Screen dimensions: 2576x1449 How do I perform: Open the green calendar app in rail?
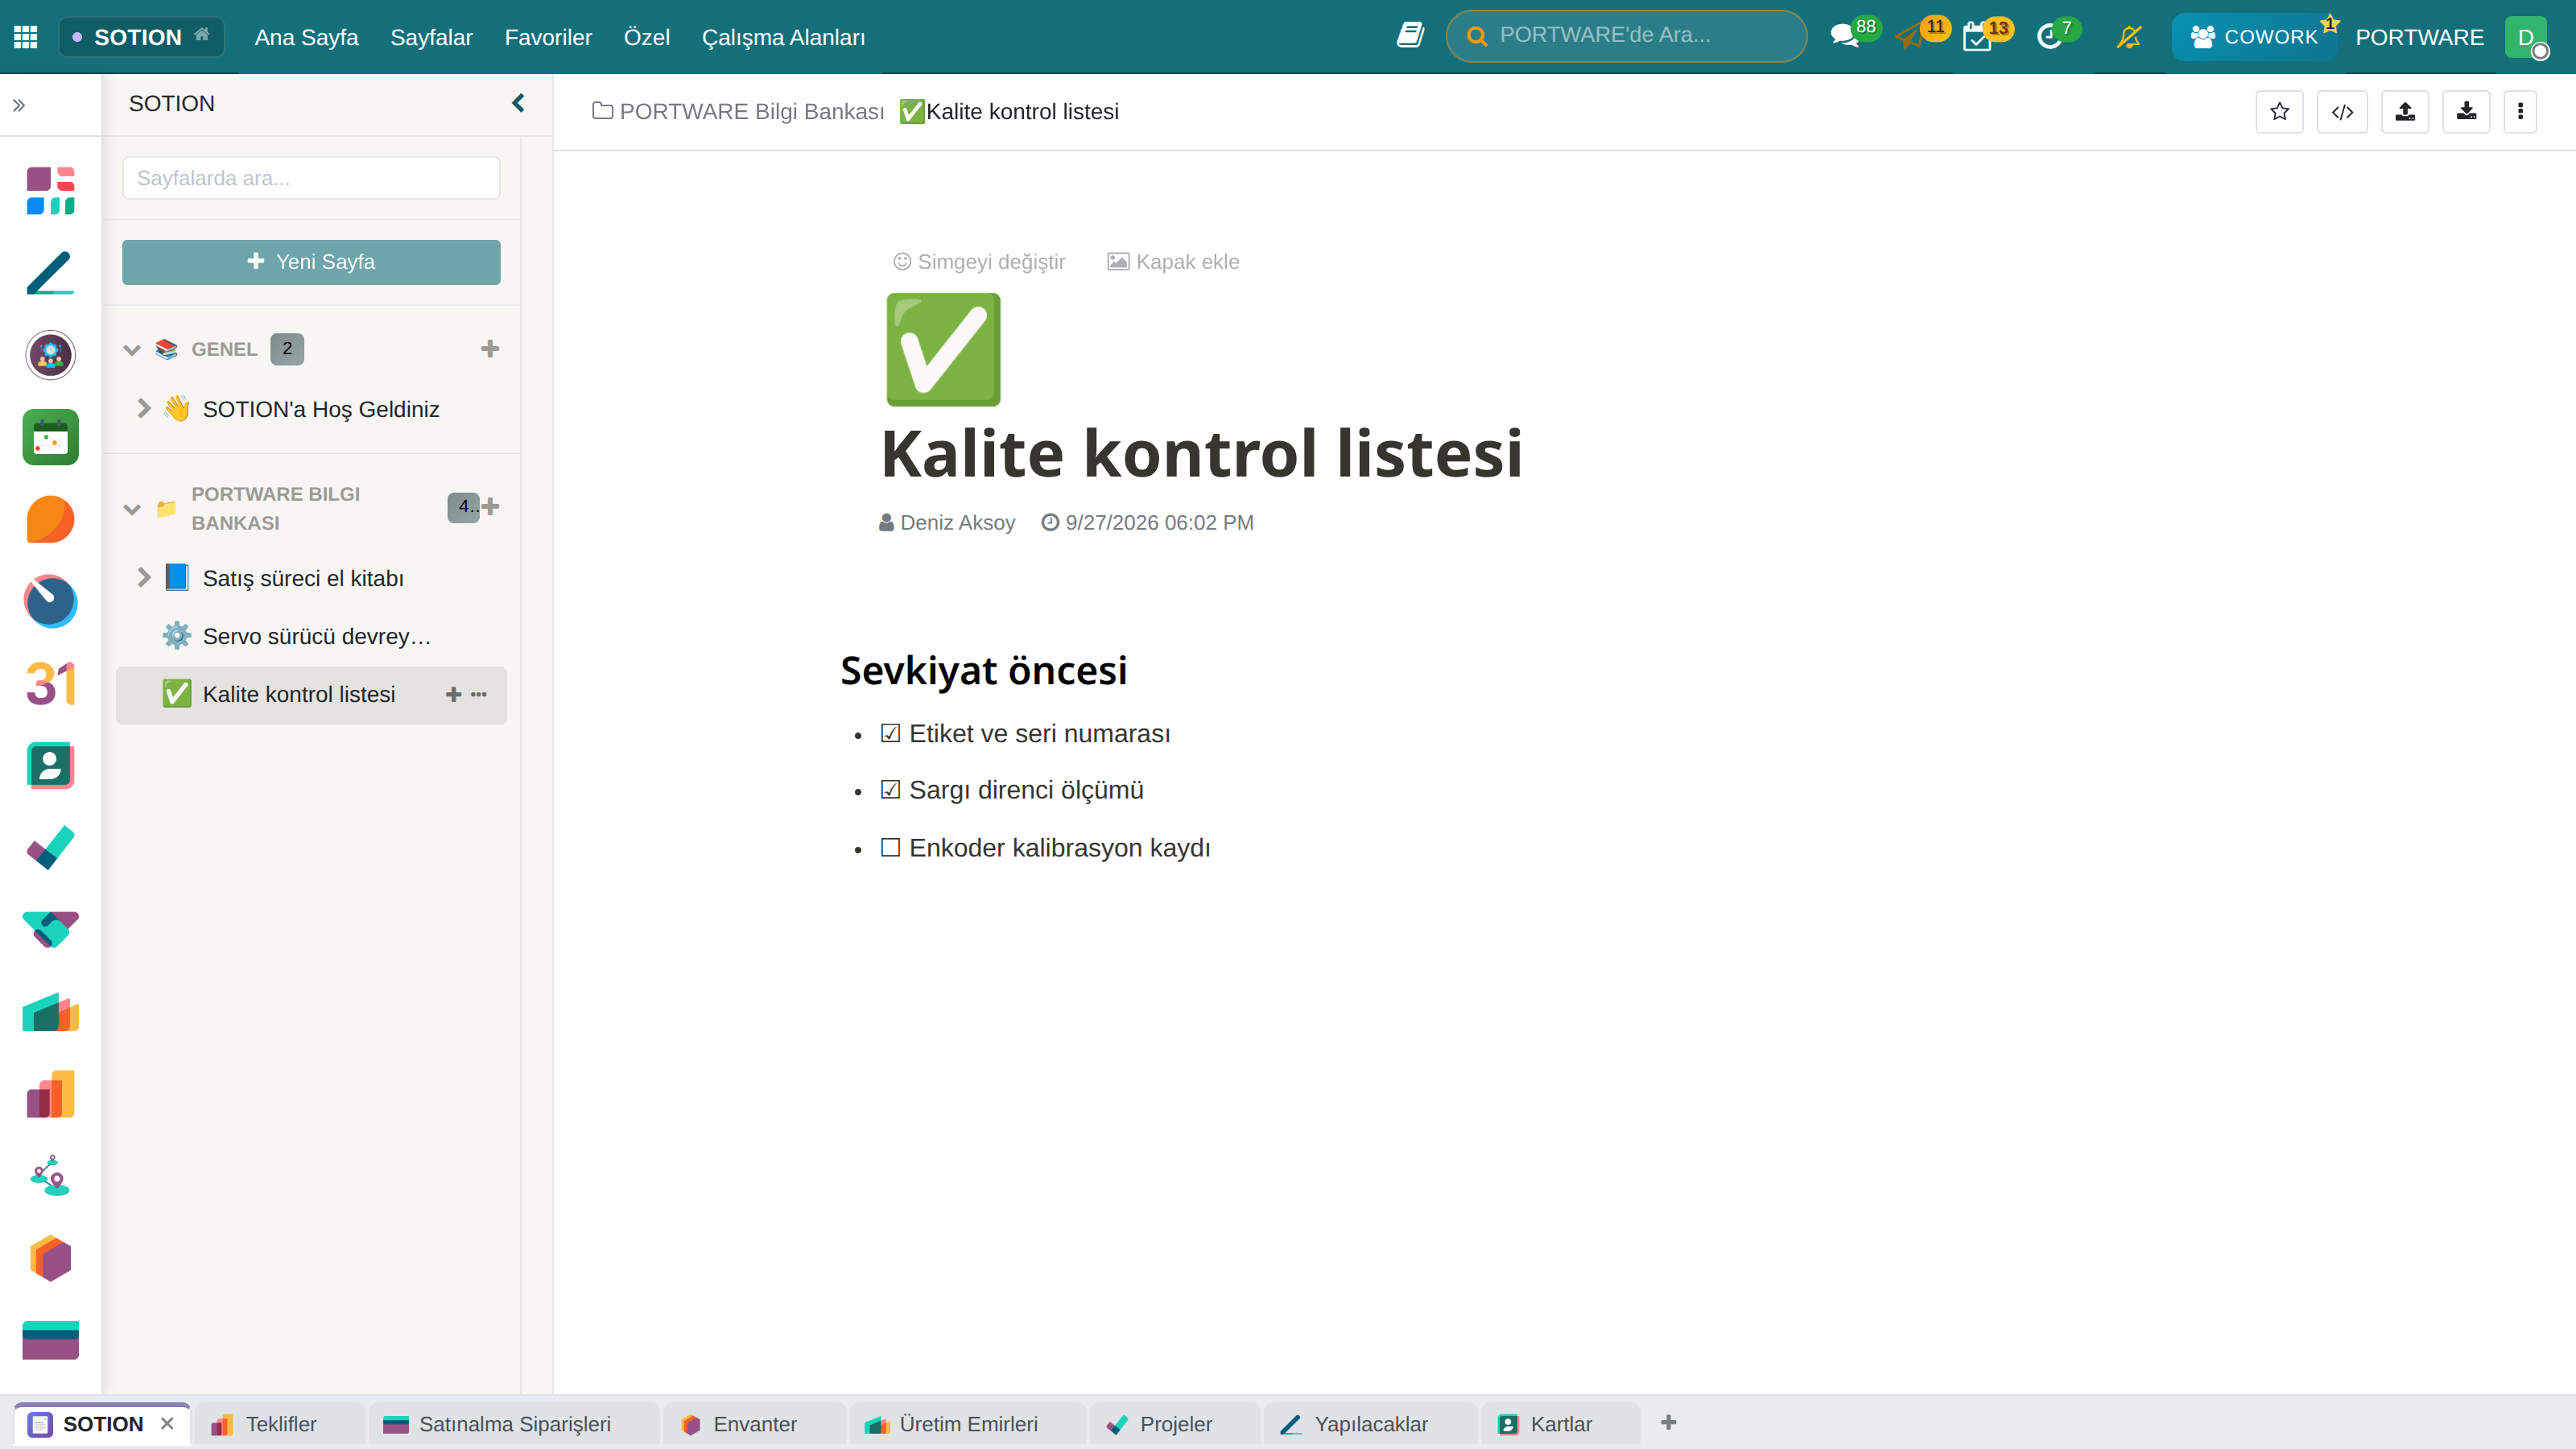50,437
